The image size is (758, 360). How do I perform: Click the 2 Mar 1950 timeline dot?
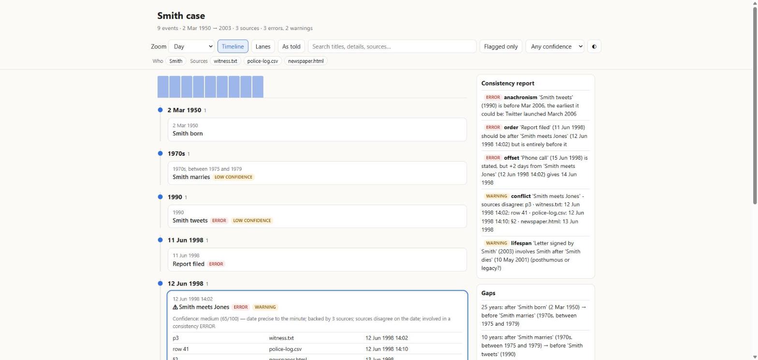point(160,110)
